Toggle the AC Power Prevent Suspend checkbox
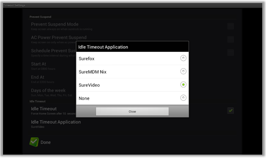Screen dimensions: 266x158 pos(230,39)
